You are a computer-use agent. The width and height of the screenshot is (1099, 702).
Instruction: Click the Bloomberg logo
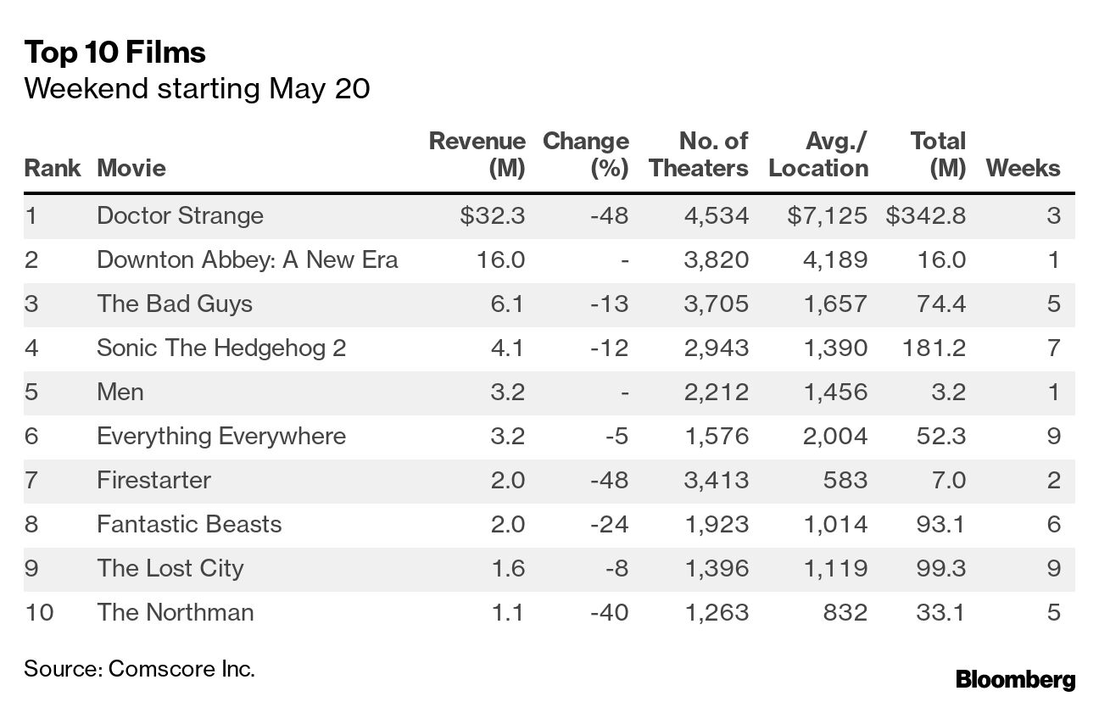tap(1015, 679)
